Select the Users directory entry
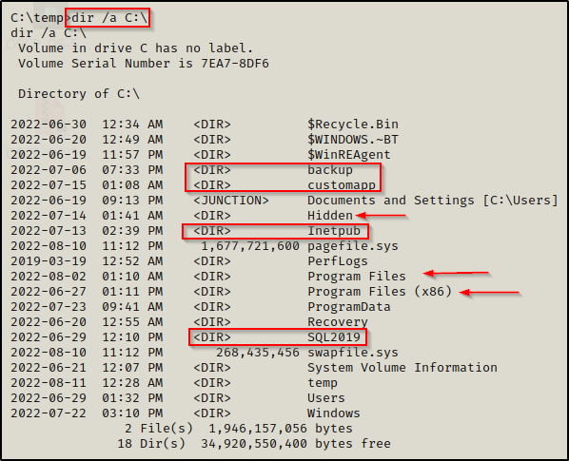The width and height of the screenshot is (569, 461). point(178,398)
